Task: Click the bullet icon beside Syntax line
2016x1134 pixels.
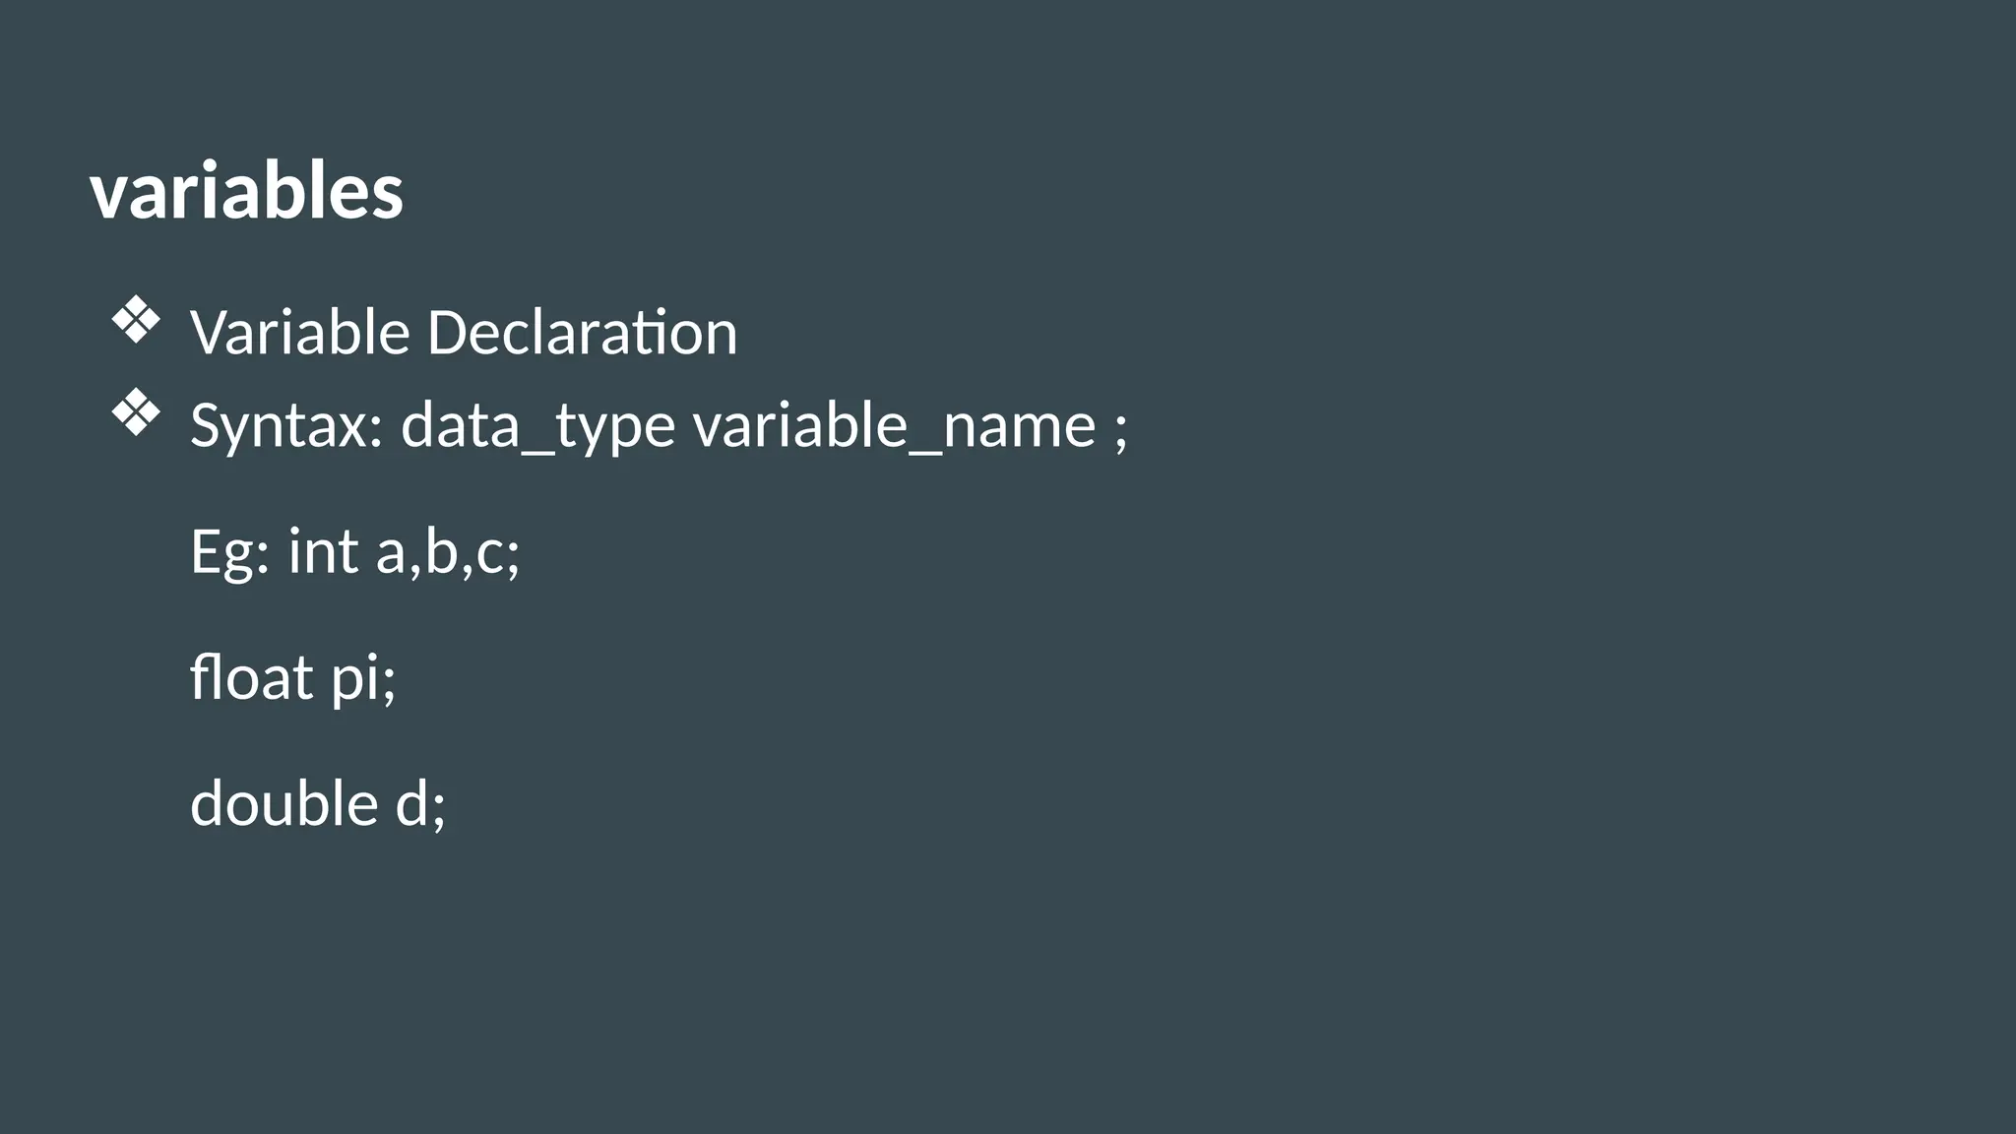Action: point(136,413)
